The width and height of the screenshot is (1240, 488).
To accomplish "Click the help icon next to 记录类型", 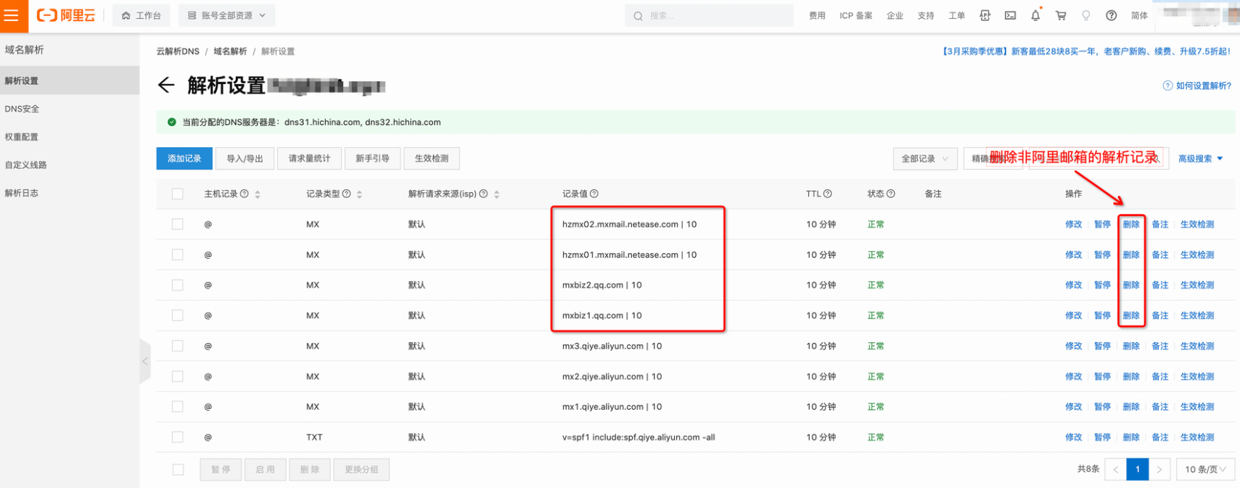I will (x=347, y=194).
